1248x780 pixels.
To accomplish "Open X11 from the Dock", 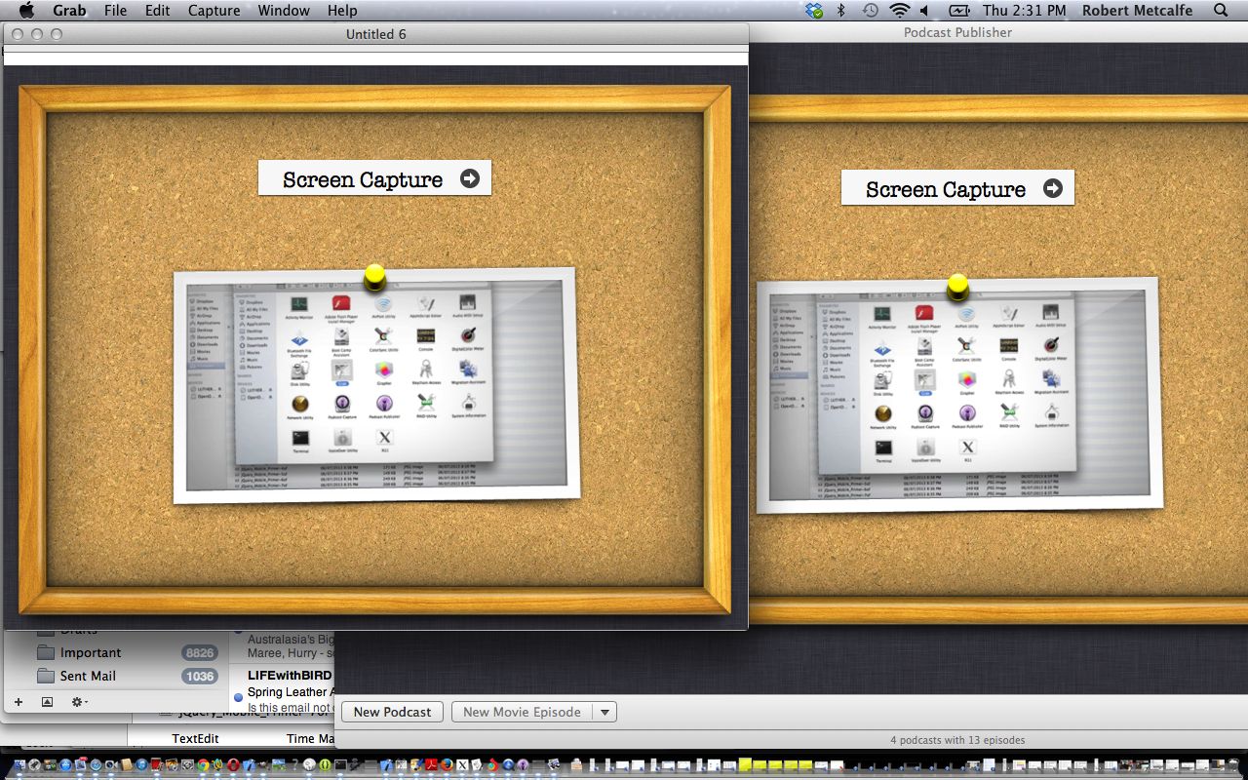I will [462, 765].
